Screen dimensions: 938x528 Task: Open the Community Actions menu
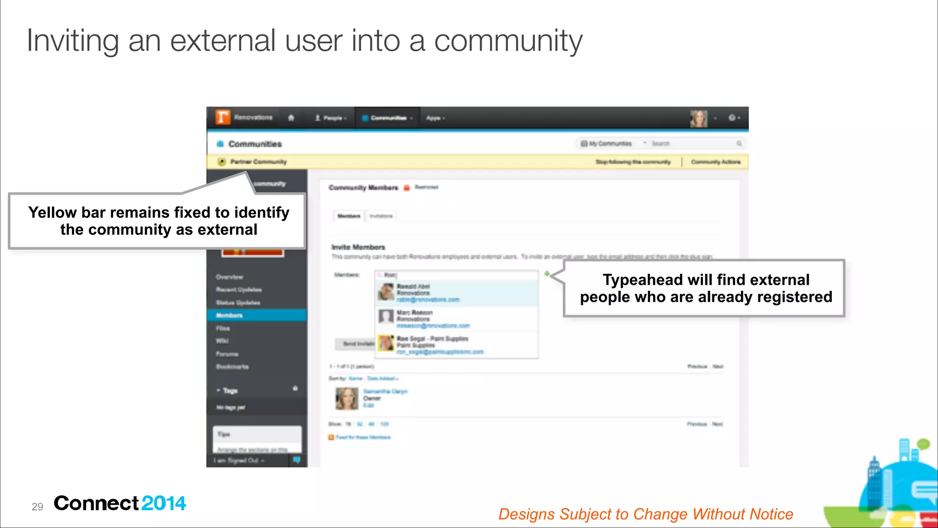pyautogui.click(x=715, y=162)
